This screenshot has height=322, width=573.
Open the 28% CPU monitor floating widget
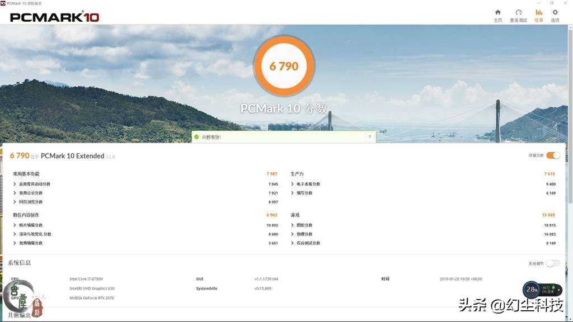542,290
